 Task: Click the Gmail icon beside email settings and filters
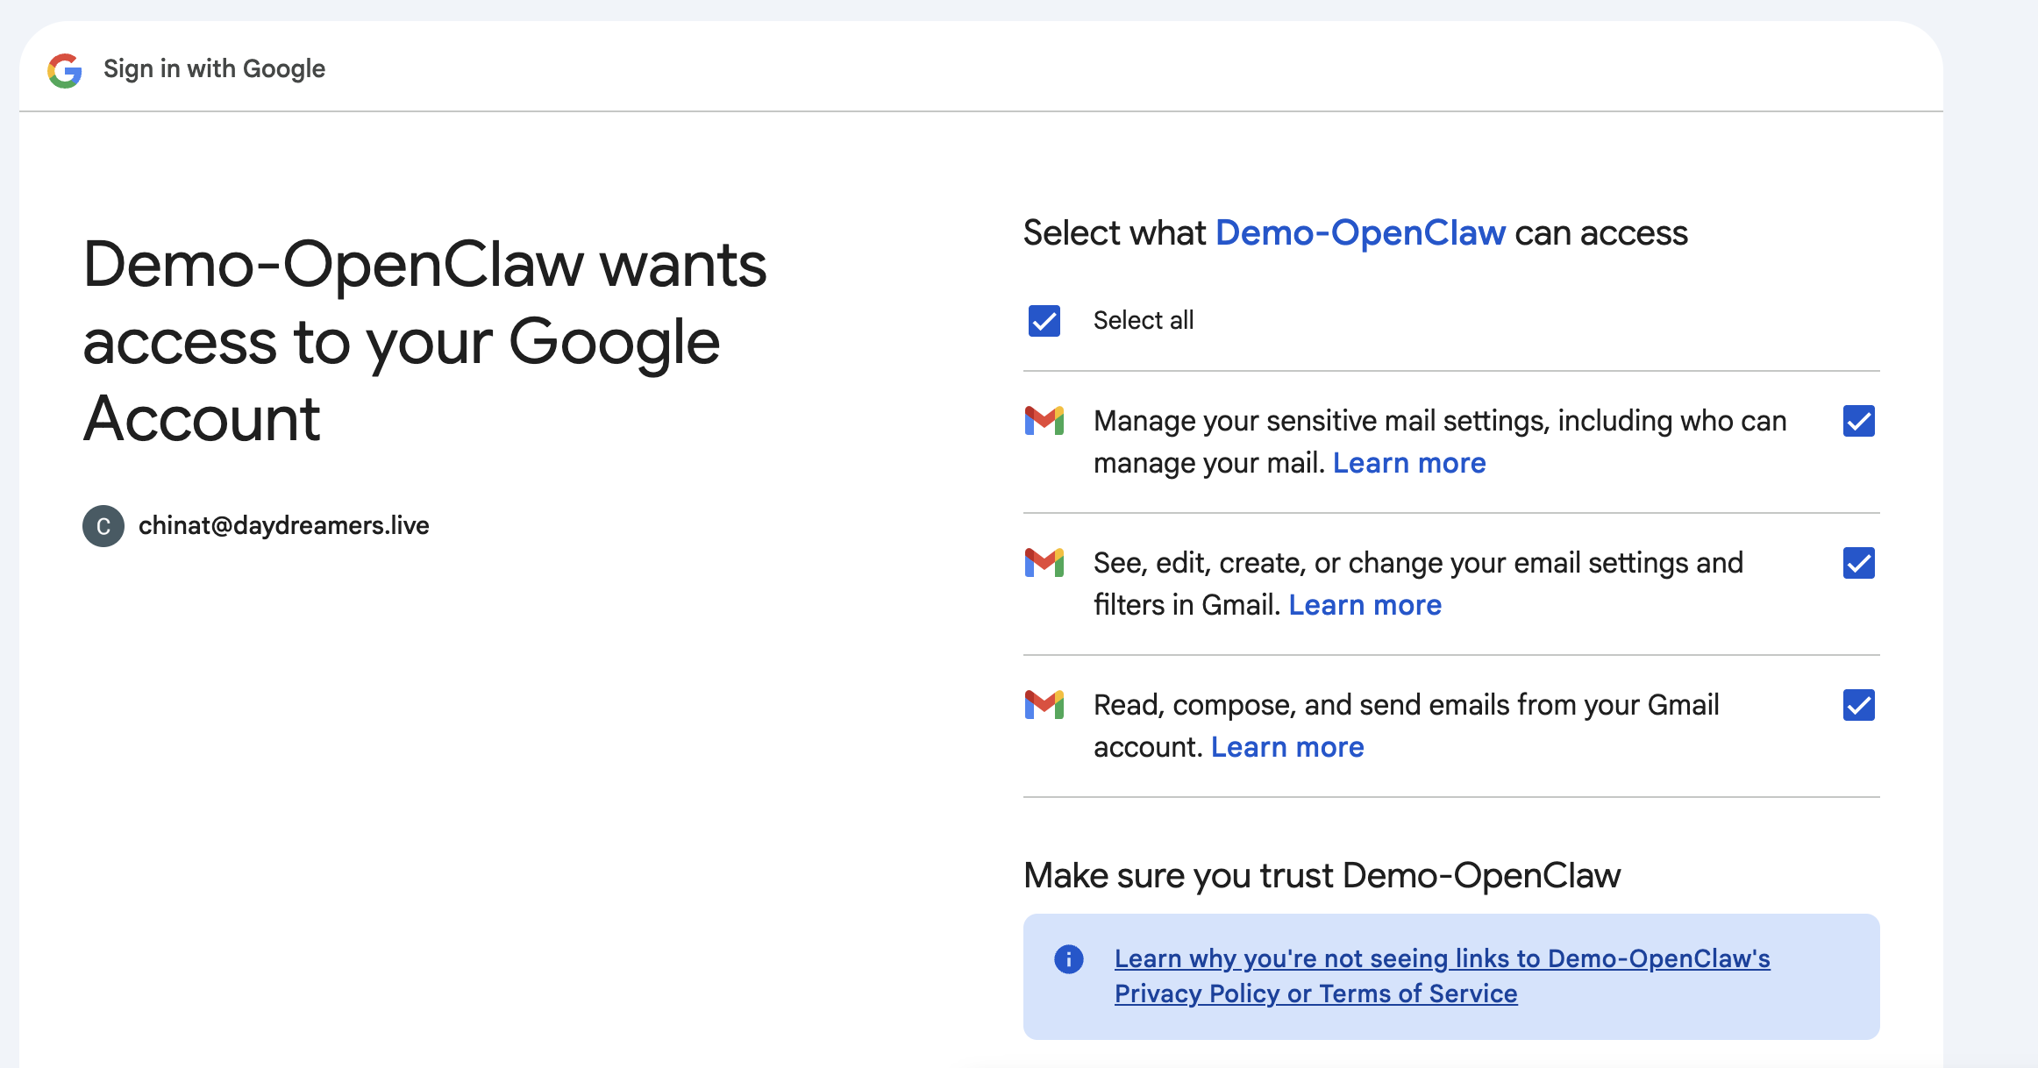(x=1044, y=563)
